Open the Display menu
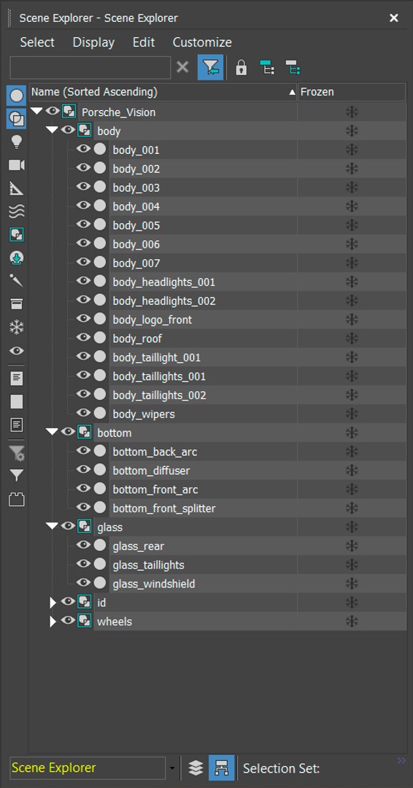 pos(93,42)
